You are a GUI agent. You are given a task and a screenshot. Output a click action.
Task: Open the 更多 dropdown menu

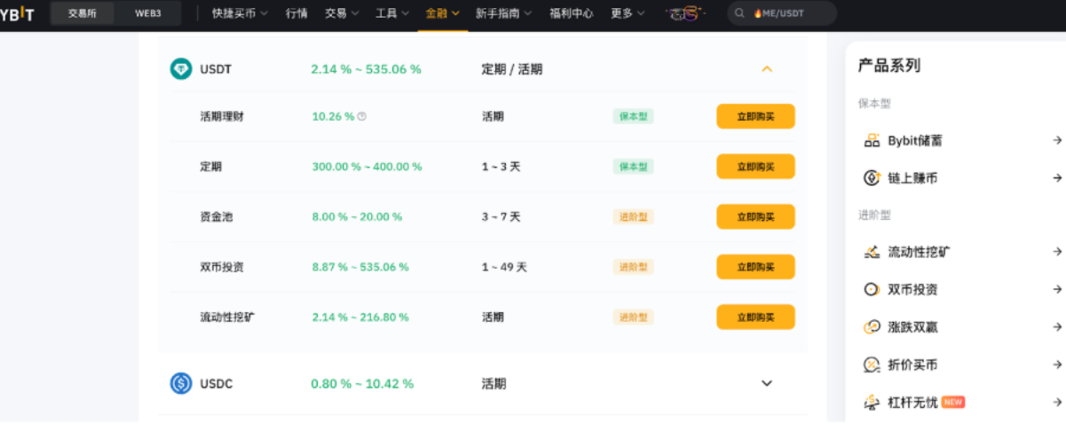[628, 13]
